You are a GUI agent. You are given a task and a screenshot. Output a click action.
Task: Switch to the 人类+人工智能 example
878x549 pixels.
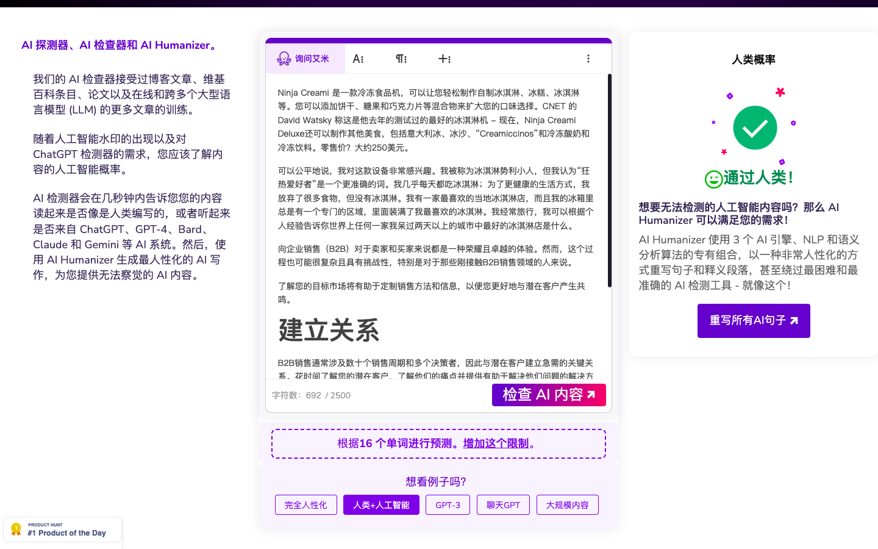pos(381,504)
